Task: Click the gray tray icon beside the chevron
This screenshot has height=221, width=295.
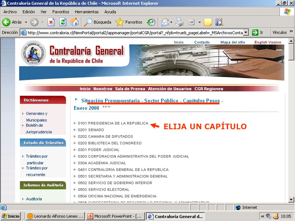Action: 269,216
